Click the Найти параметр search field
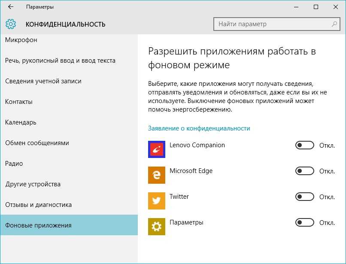 tap(277, 24)
